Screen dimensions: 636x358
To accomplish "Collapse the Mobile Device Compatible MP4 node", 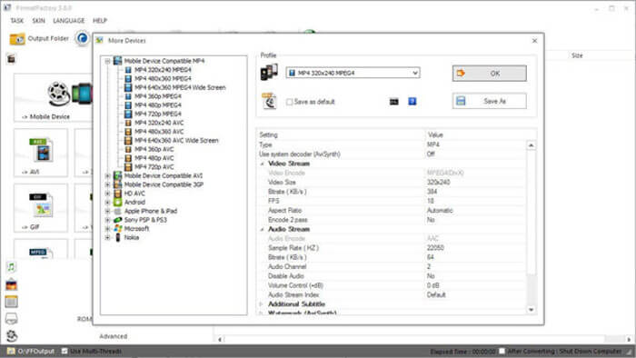I will click(107, 61).
